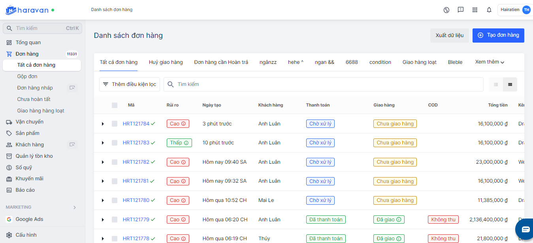
Task: Select checkbox for order HRT121780
Action: pos(115,200)
